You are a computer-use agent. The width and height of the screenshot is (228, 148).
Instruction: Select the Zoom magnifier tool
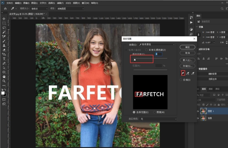[x=4, y=81]
